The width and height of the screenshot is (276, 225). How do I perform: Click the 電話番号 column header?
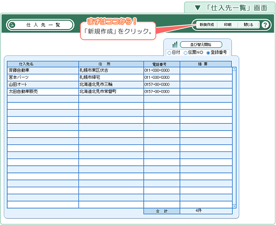162,64
